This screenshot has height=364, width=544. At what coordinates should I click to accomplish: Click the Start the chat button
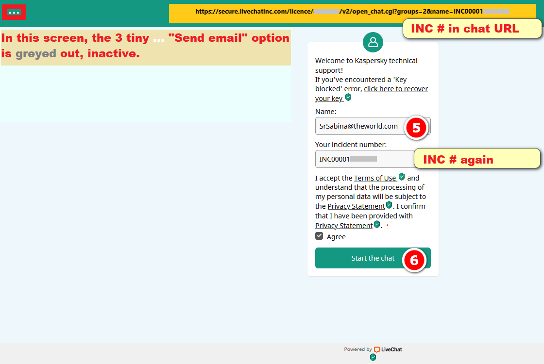(x=373, y=258)
